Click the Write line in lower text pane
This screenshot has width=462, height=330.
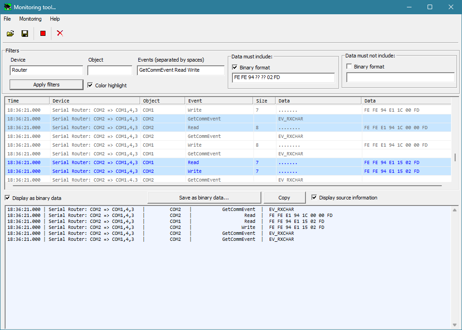(x=166, y=228)
